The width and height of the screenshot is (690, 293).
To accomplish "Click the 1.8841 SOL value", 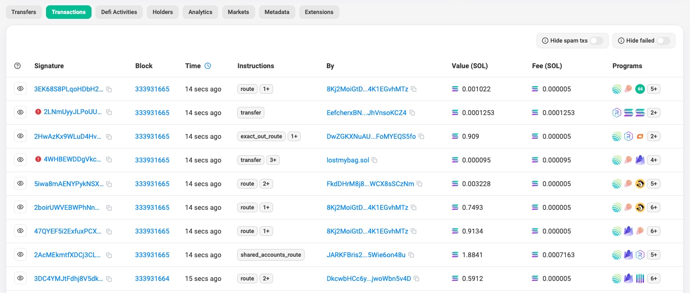I will pos(473,255).
